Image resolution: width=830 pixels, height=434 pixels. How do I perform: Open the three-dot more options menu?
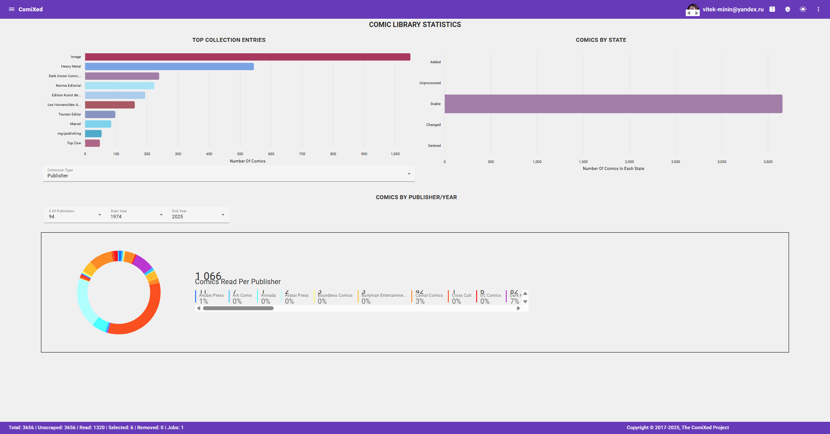(818, 9)
